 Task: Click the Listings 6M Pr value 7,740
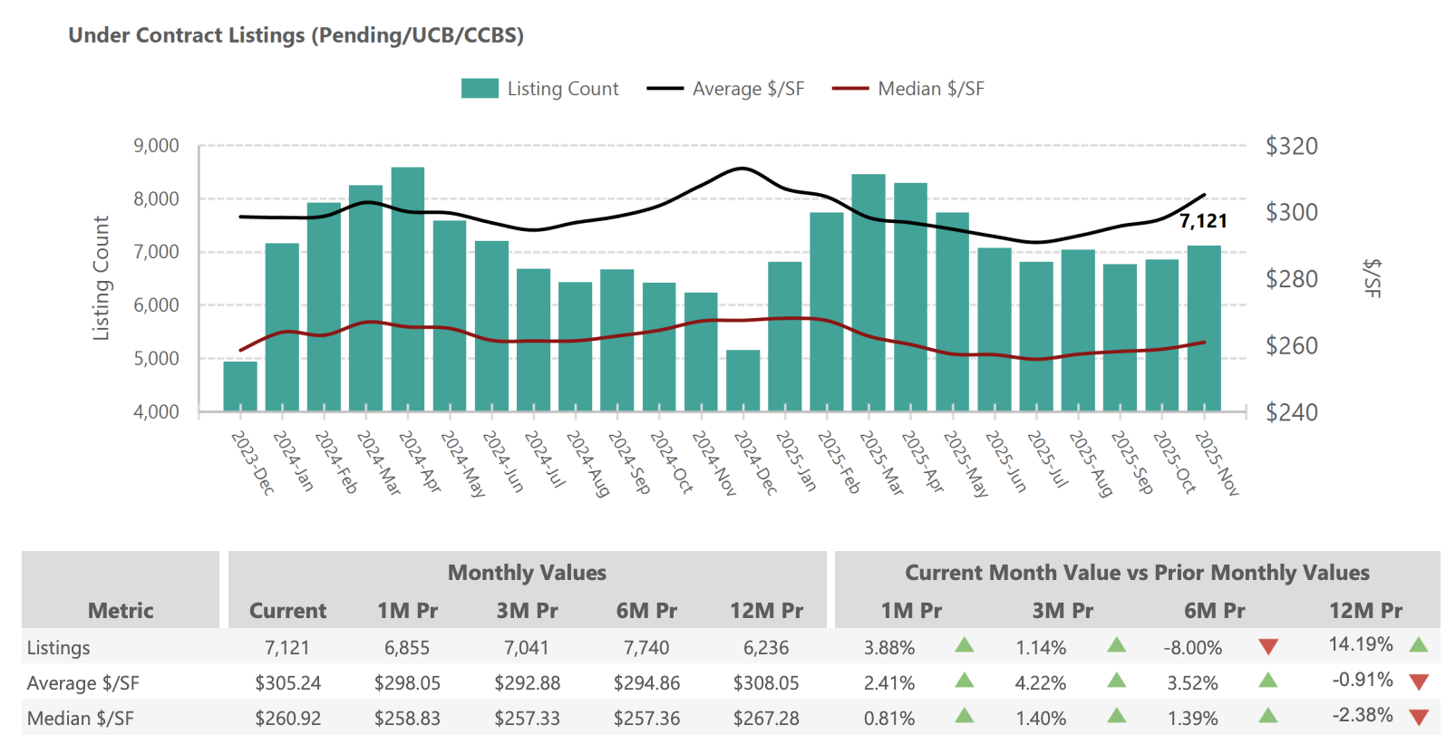[646, 648]
